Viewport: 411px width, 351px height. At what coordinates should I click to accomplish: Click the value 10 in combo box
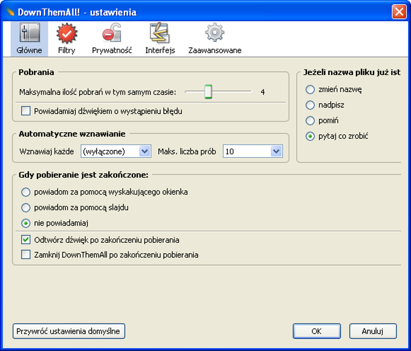pyautogui.click(x=230, y=152)
